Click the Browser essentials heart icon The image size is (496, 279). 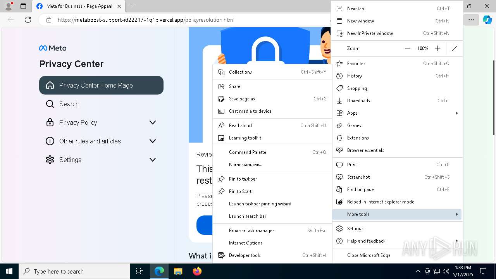[339, 150]
